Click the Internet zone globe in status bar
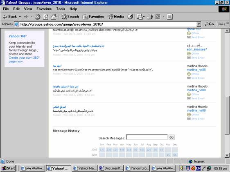 click(x=191, y=161)
